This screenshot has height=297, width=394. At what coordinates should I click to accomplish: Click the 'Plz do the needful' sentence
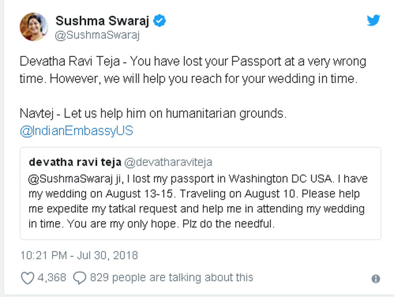(229, 224)
